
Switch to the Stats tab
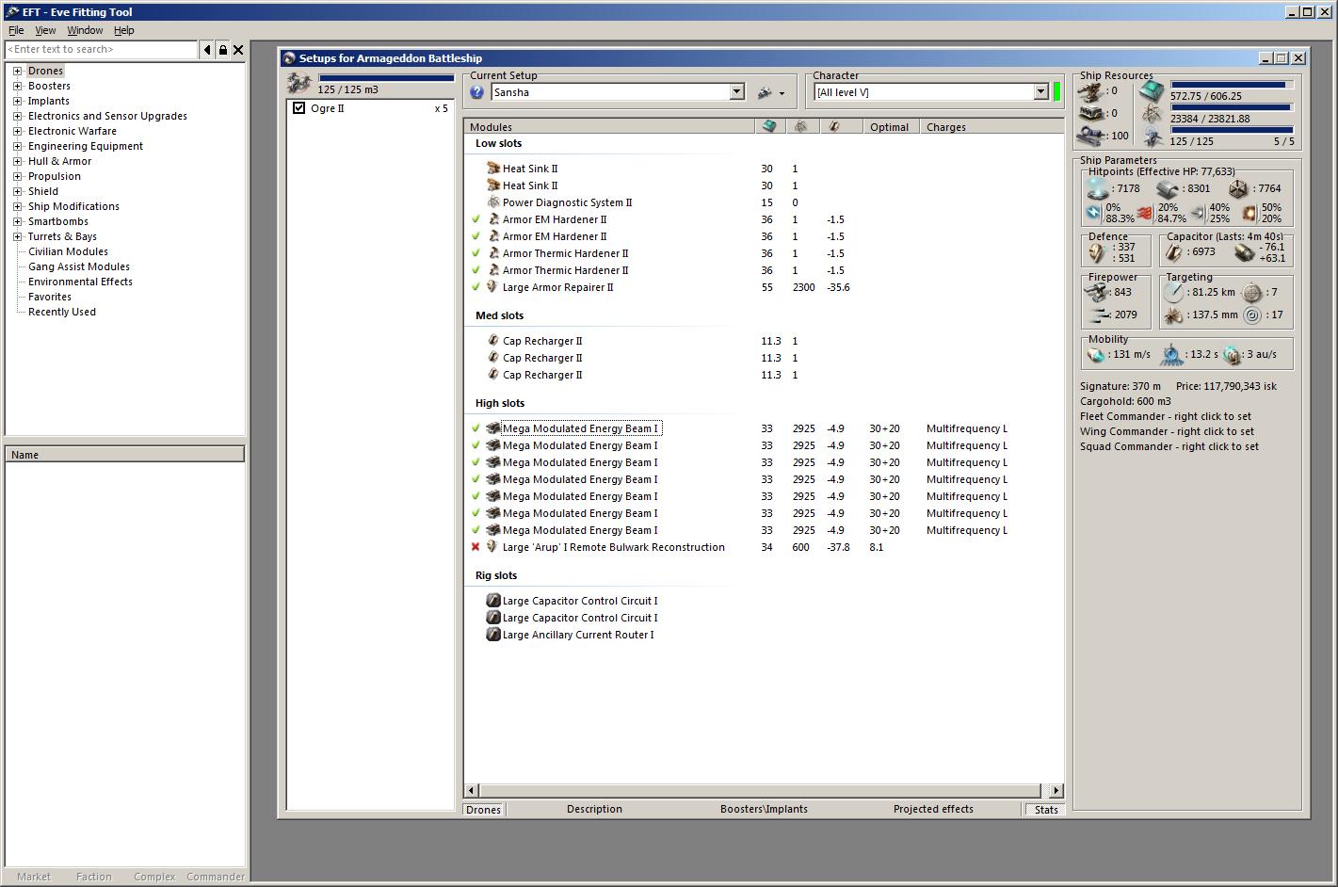click(x=1046, y=809)
